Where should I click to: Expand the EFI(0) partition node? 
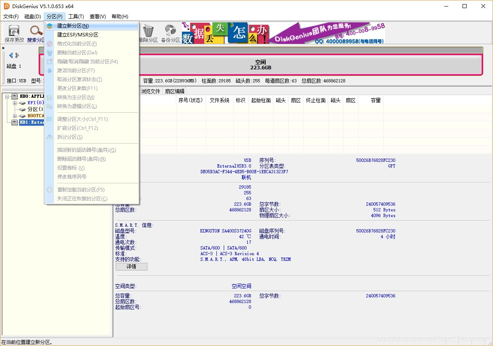15,103
